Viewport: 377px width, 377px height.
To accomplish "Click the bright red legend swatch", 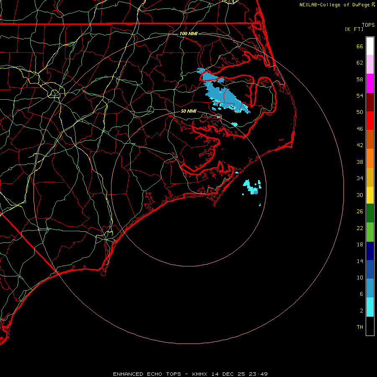I will point(370,121).
